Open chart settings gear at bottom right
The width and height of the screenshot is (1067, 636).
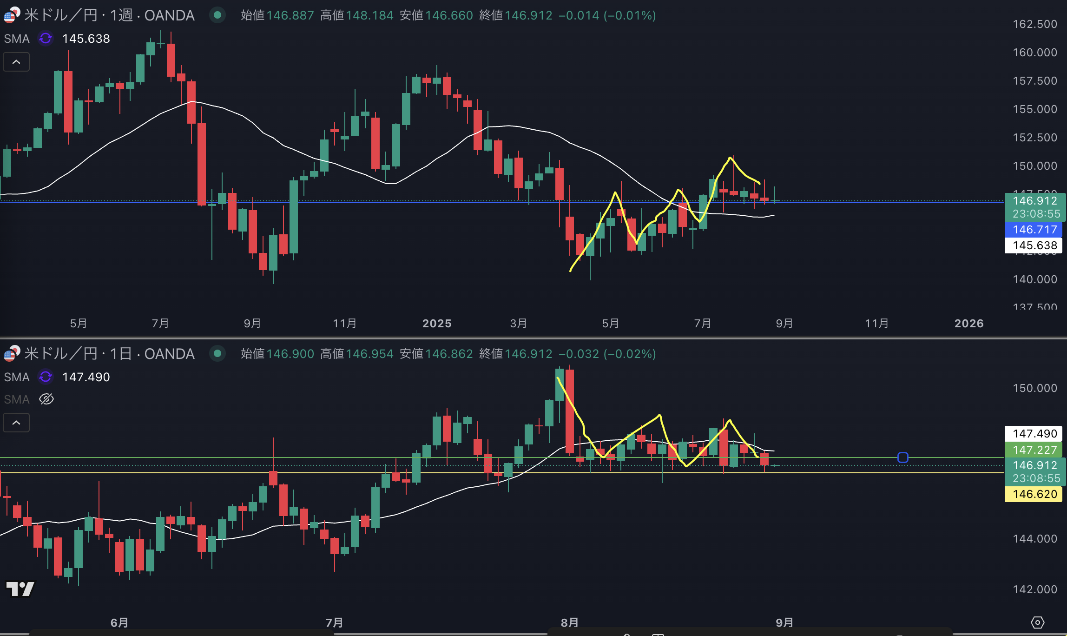(x=1037, y=622)
